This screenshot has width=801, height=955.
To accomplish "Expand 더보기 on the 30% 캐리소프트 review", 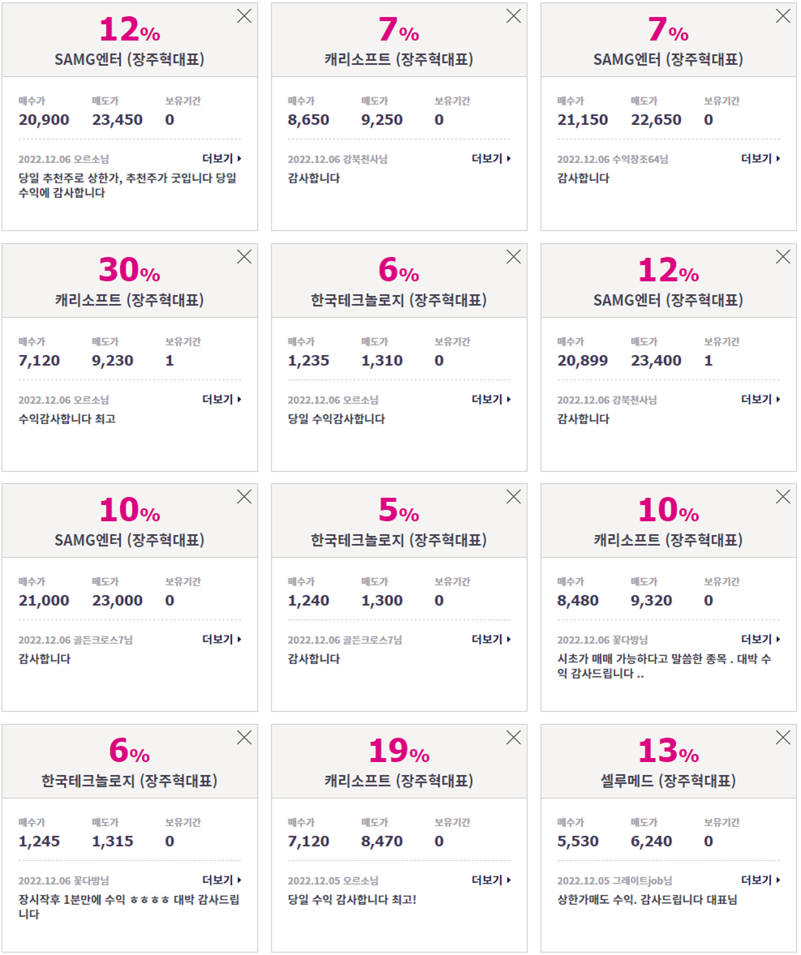I will 221,399.
